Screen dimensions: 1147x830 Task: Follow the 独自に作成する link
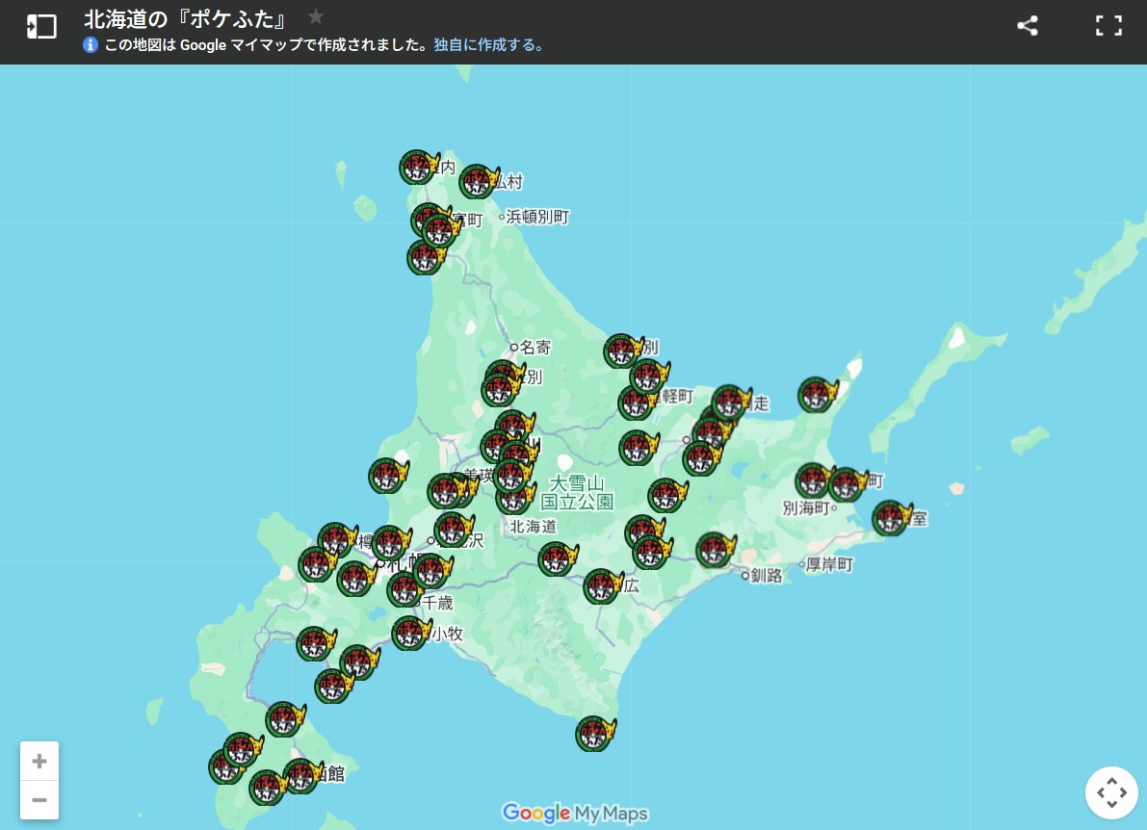489,44
